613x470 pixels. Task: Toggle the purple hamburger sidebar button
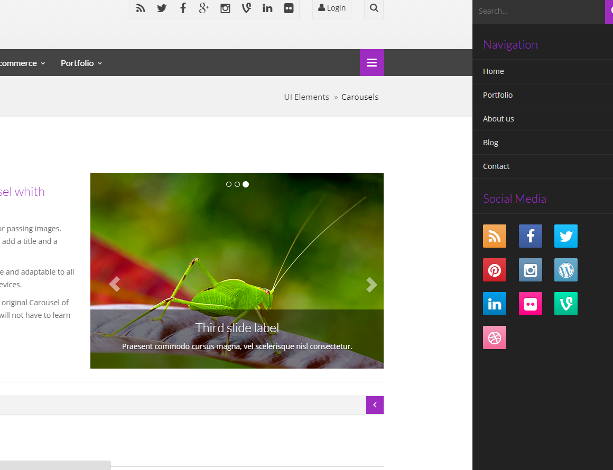click(371, 63)
